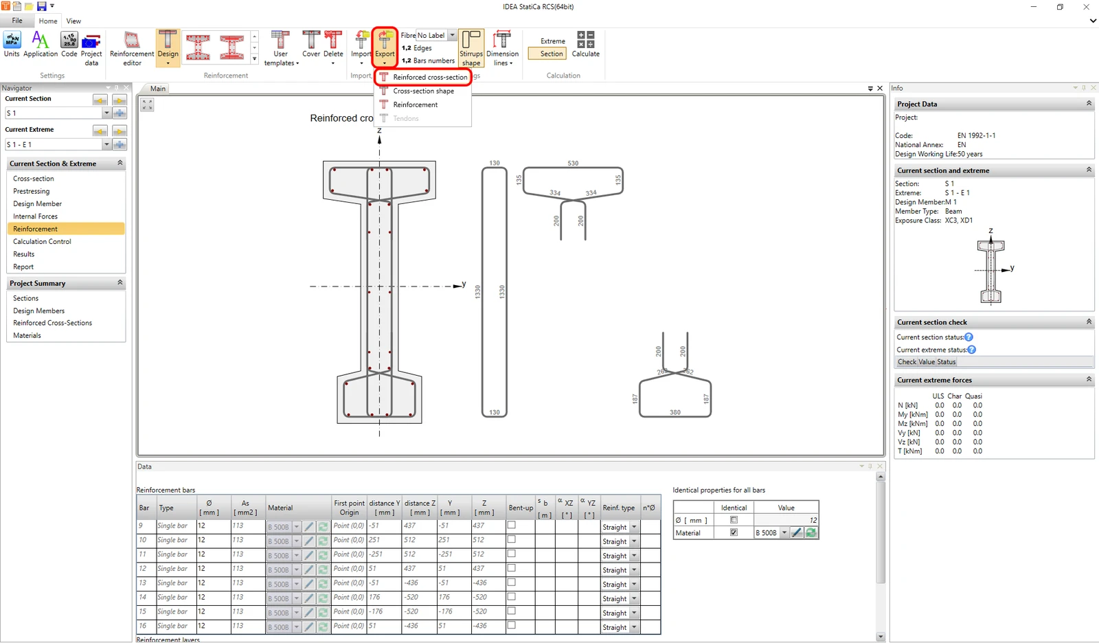Click the Current extreme status help icon

point(972,350)
